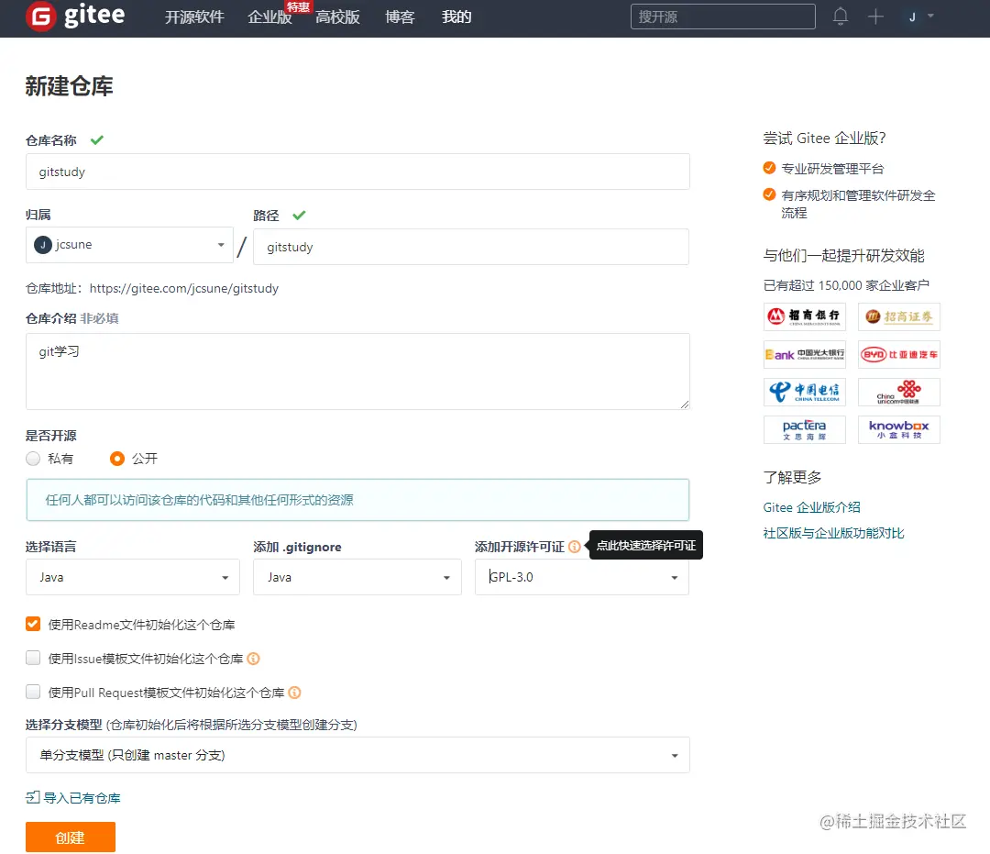The image size is (990, 854).
Task: Click the textarea resize handle corner
Action: point(685,405)
